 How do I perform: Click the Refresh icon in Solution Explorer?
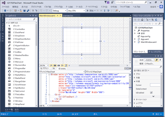tap(156, 20)
